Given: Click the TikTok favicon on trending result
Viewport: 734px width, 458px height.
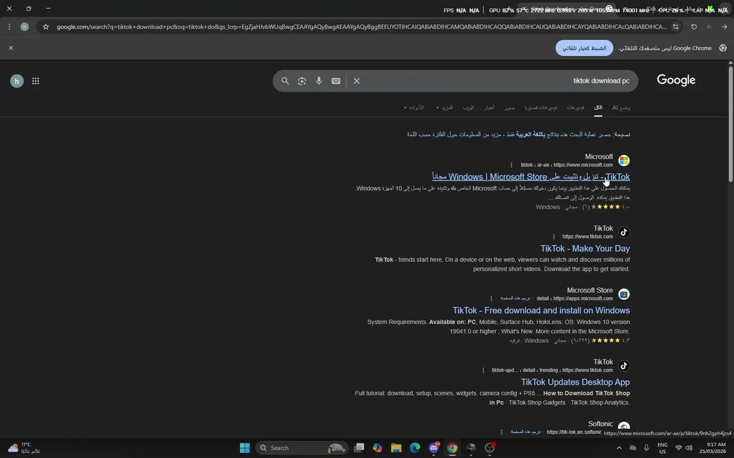Looking at the screenshot, I should [x=624, y=366].
